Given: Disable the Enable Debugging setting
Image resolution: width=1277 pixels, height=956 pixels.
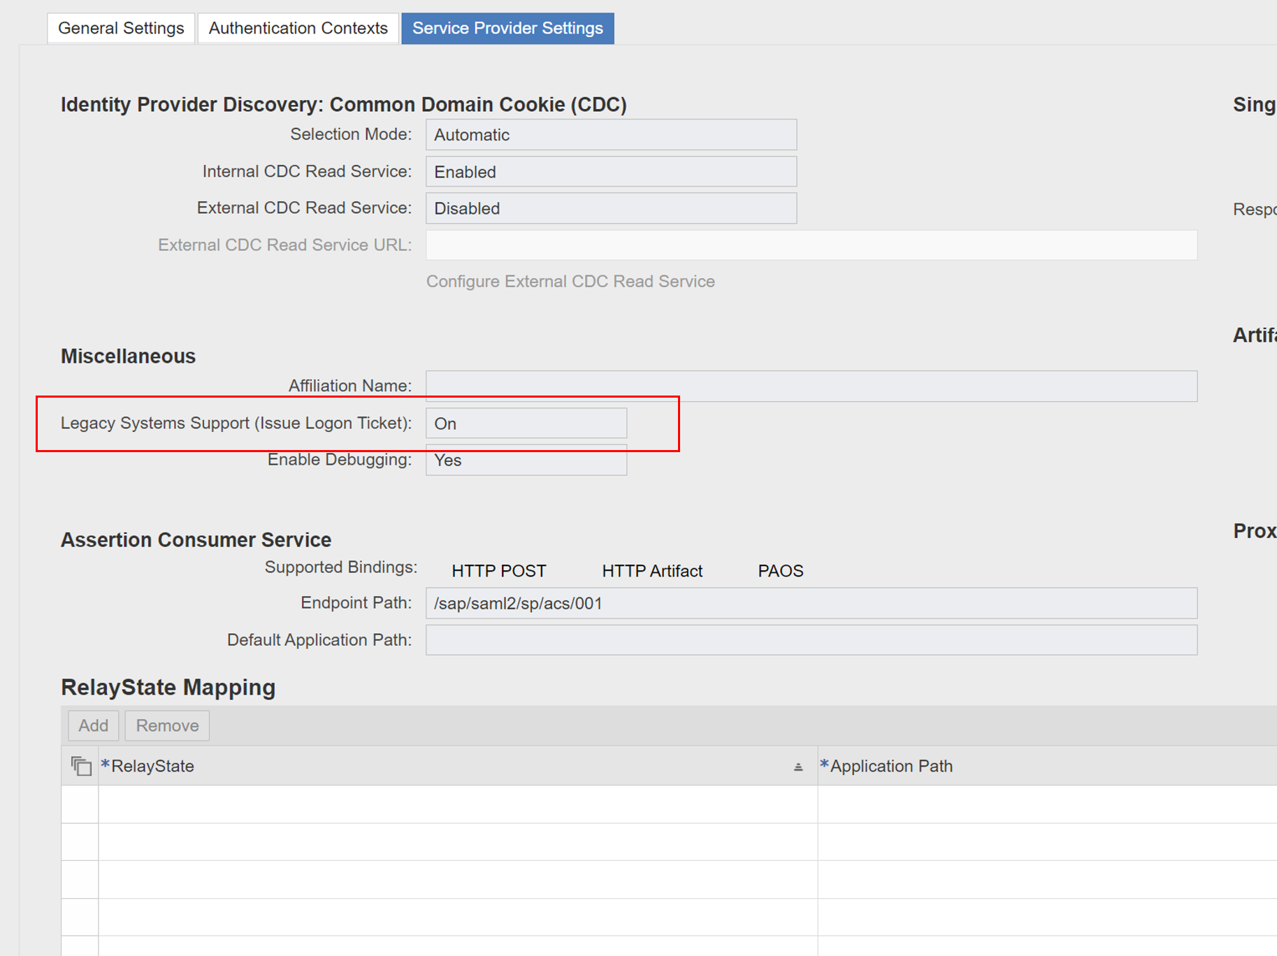Looking at the screenshot, I should (x=526, y=460).
